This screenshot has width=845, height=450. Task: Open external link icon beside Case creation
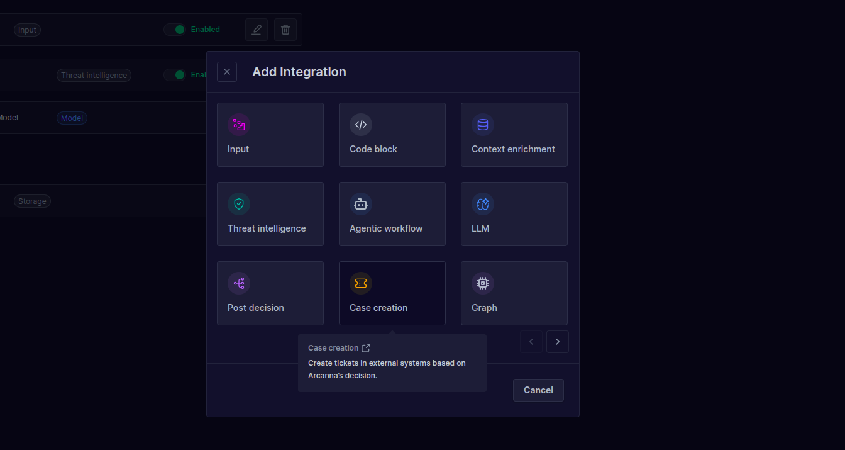click(x=366, y=348)
